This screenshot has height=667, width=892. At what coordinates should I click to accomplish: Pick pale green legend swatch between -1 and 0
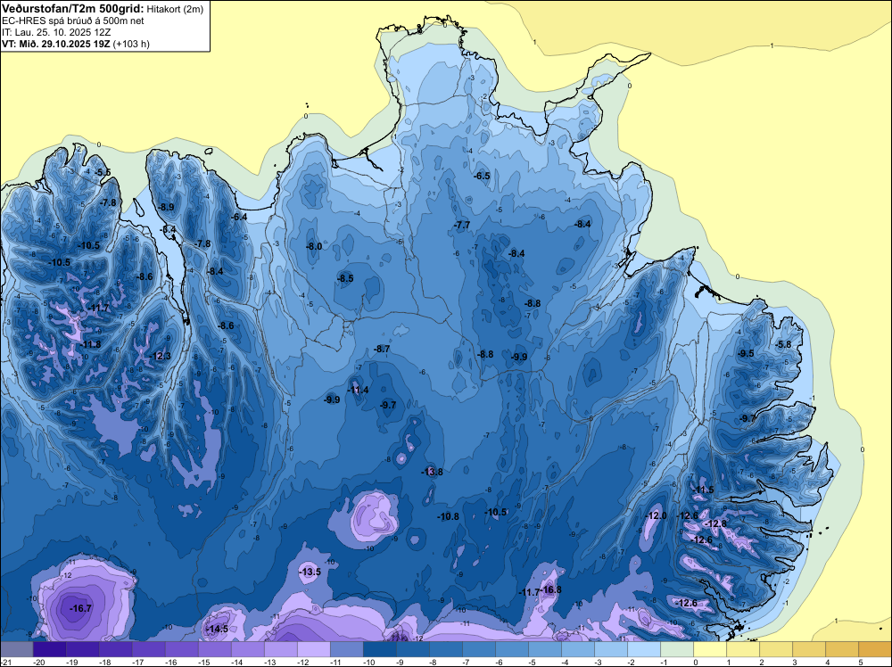coord(677,649)
